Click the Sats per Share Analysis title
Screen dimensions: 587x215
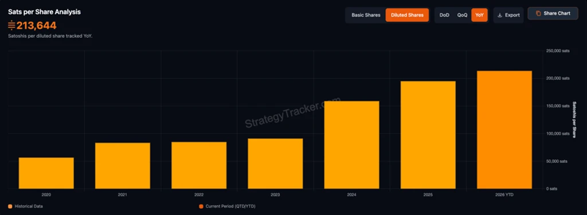(44, 12)
